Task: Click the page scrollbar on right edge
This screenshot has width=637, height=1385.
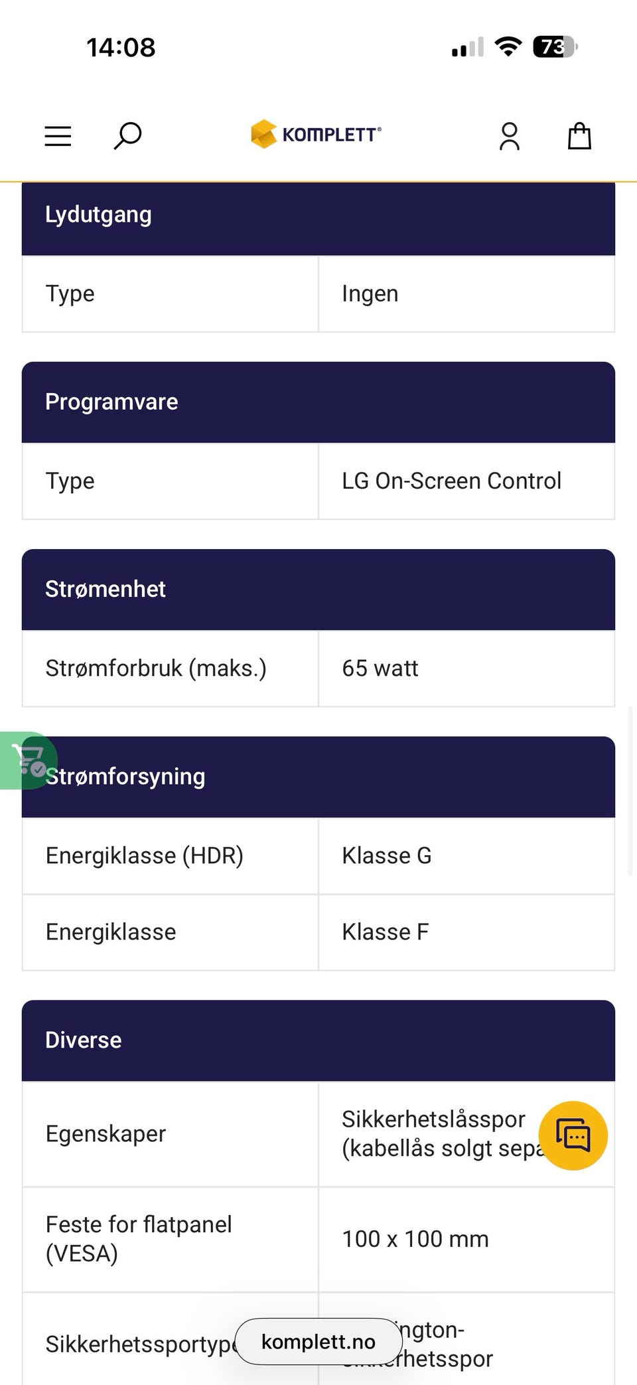Action: pos(630,791)
